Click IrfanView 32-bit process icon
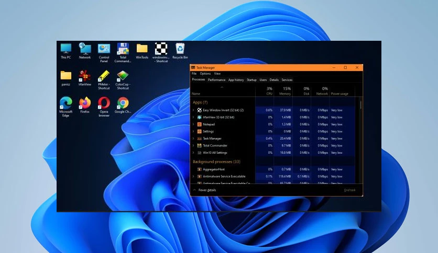438x253 pixels. click(200, 117)
